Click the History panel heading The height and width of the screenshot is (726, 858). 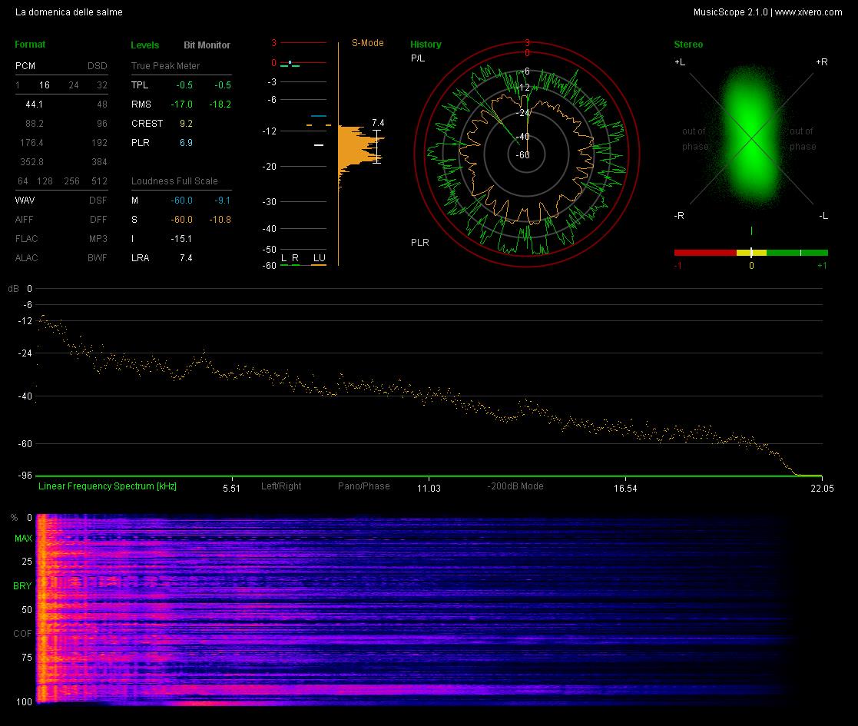pos(426,45)
